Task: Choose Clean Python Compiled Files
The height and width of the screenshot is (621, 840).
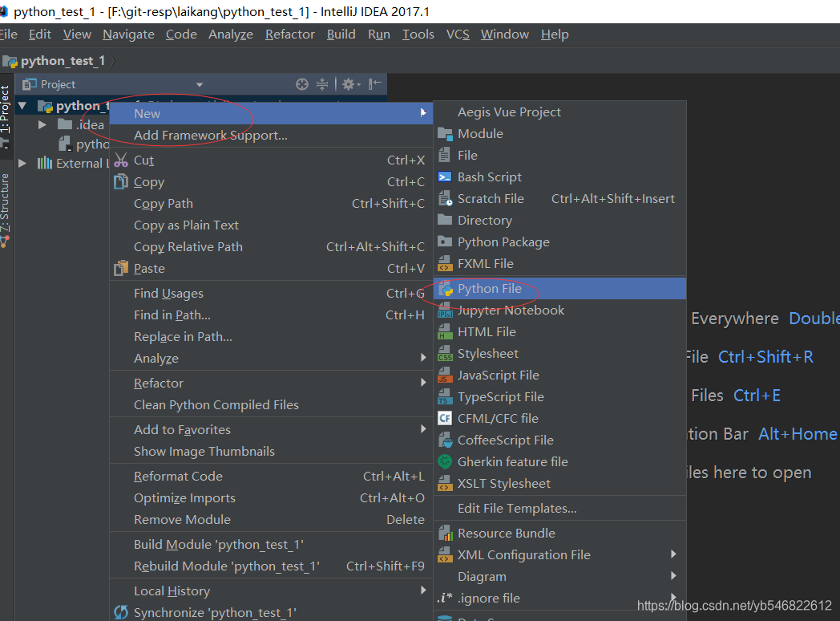Action: 271,405
